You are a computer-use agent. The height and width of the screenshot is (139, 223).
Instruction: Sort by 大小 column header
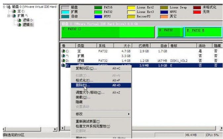(123, 46)
